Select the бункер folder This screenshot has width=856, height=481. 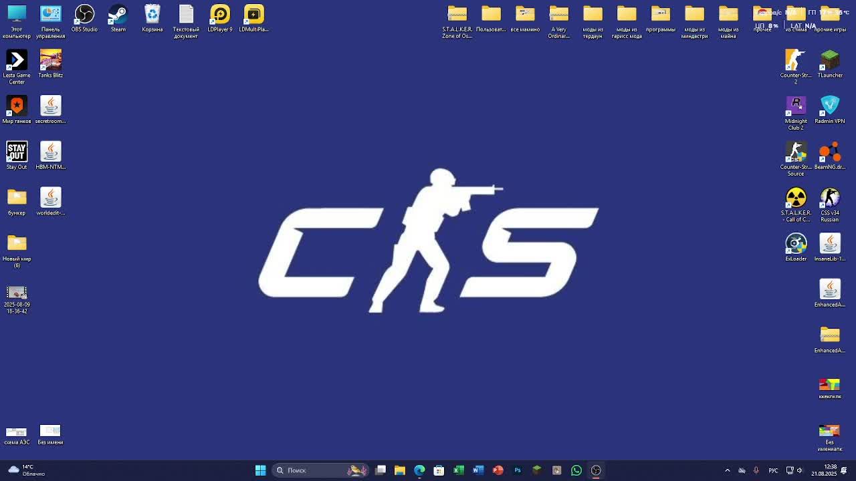pos(17,201)
